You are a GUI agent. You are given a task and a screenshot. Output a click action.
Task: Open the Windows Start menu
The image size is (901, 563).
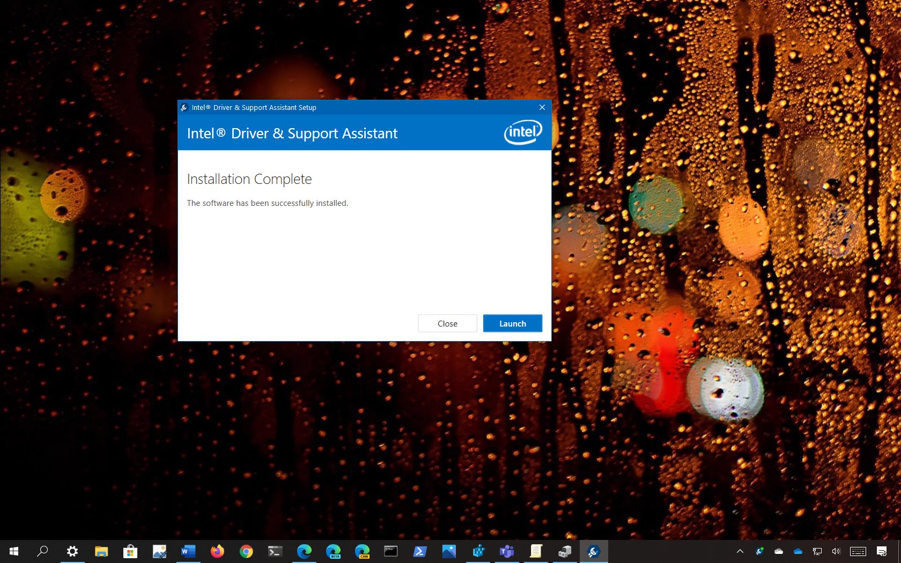coord(14,551)
